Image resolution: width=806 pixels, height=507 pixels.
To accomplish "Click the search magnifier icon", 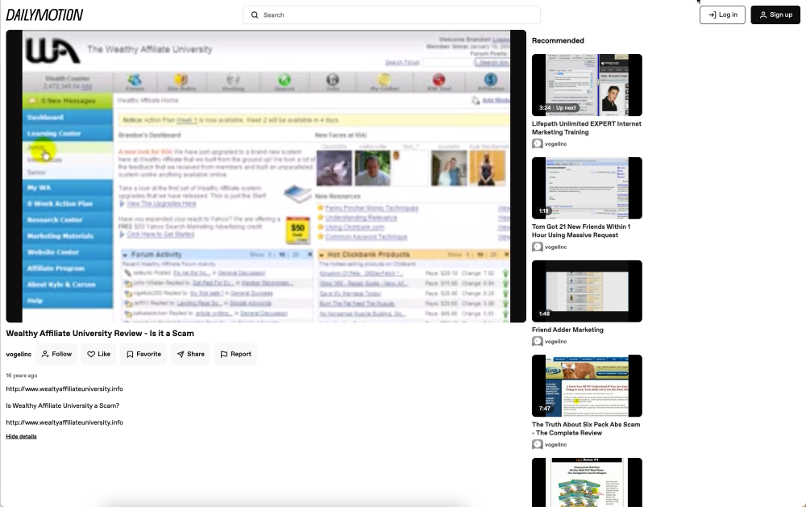I will coord(255,15).
